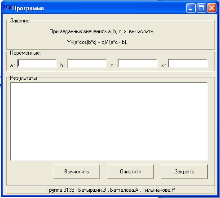This screenshot has height=198, width=220.
Task: Click the status bar text "Группа 3139"
Action: click(60, 190)
